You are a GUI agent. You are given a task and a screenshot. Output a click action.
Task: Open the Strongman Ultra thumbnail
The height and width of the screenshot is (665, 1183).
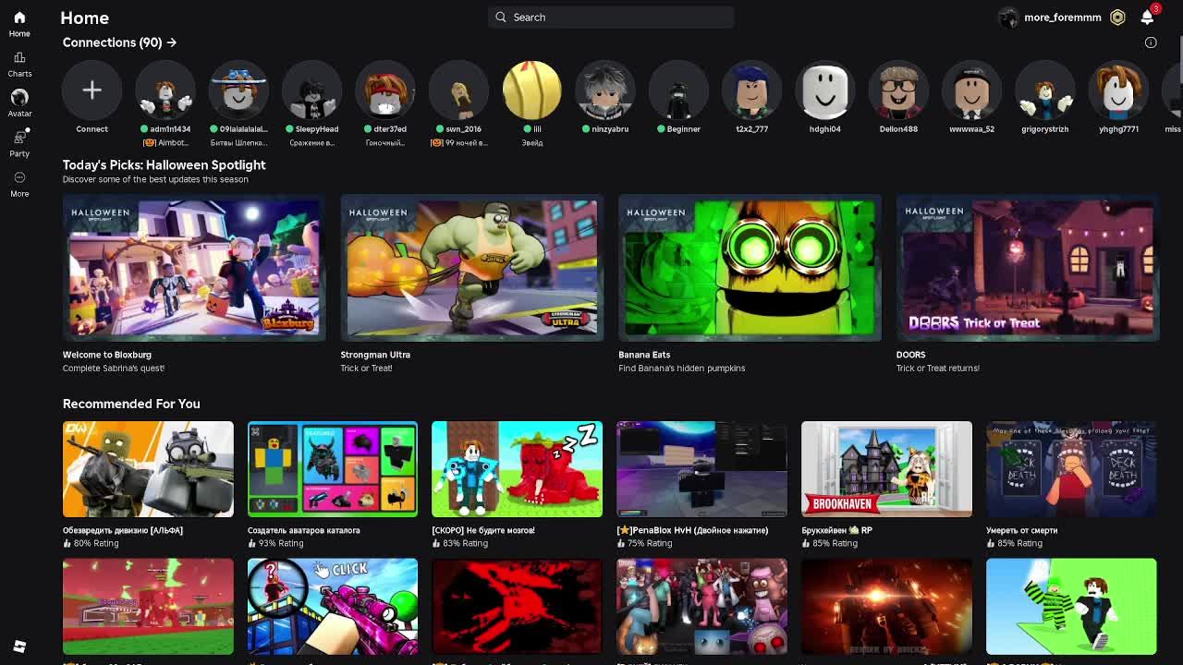pyautogui.click(x=472, y=268)
